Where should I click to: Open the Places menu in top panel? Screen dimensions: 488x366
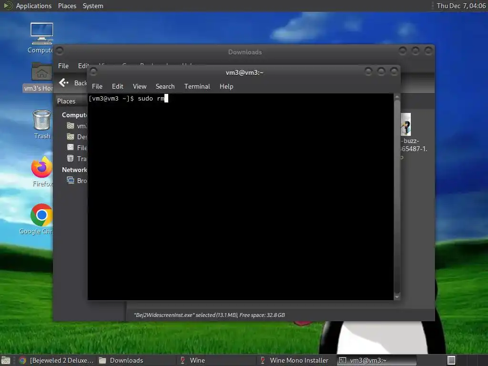click(67, 6)
